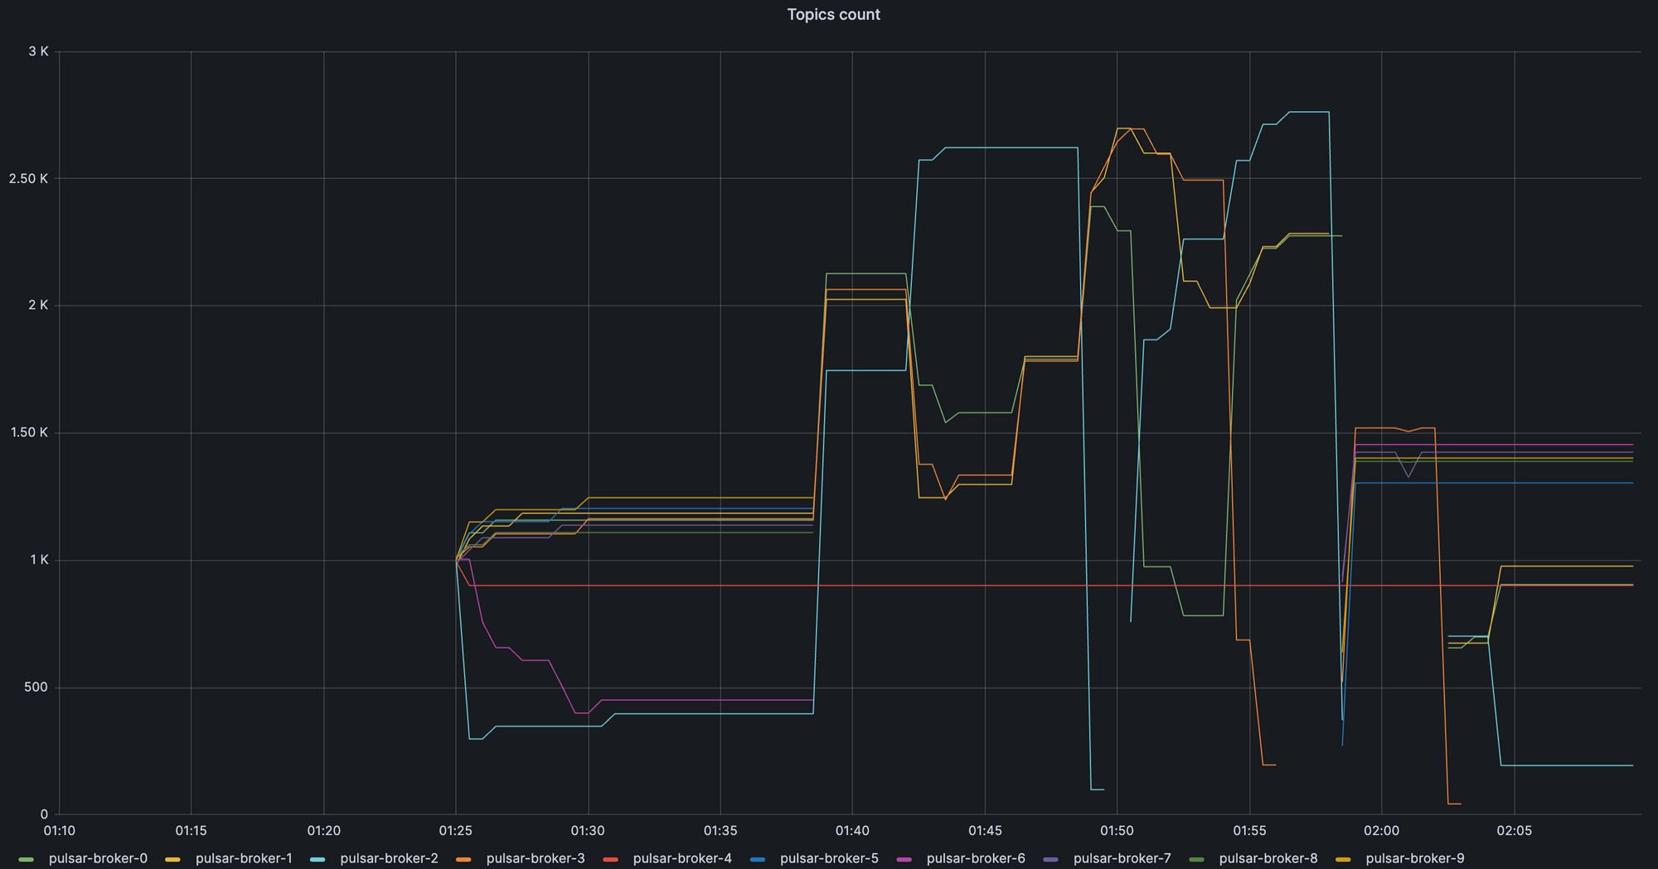Select the pulsar-broker-5 legend label

[829, 858]
